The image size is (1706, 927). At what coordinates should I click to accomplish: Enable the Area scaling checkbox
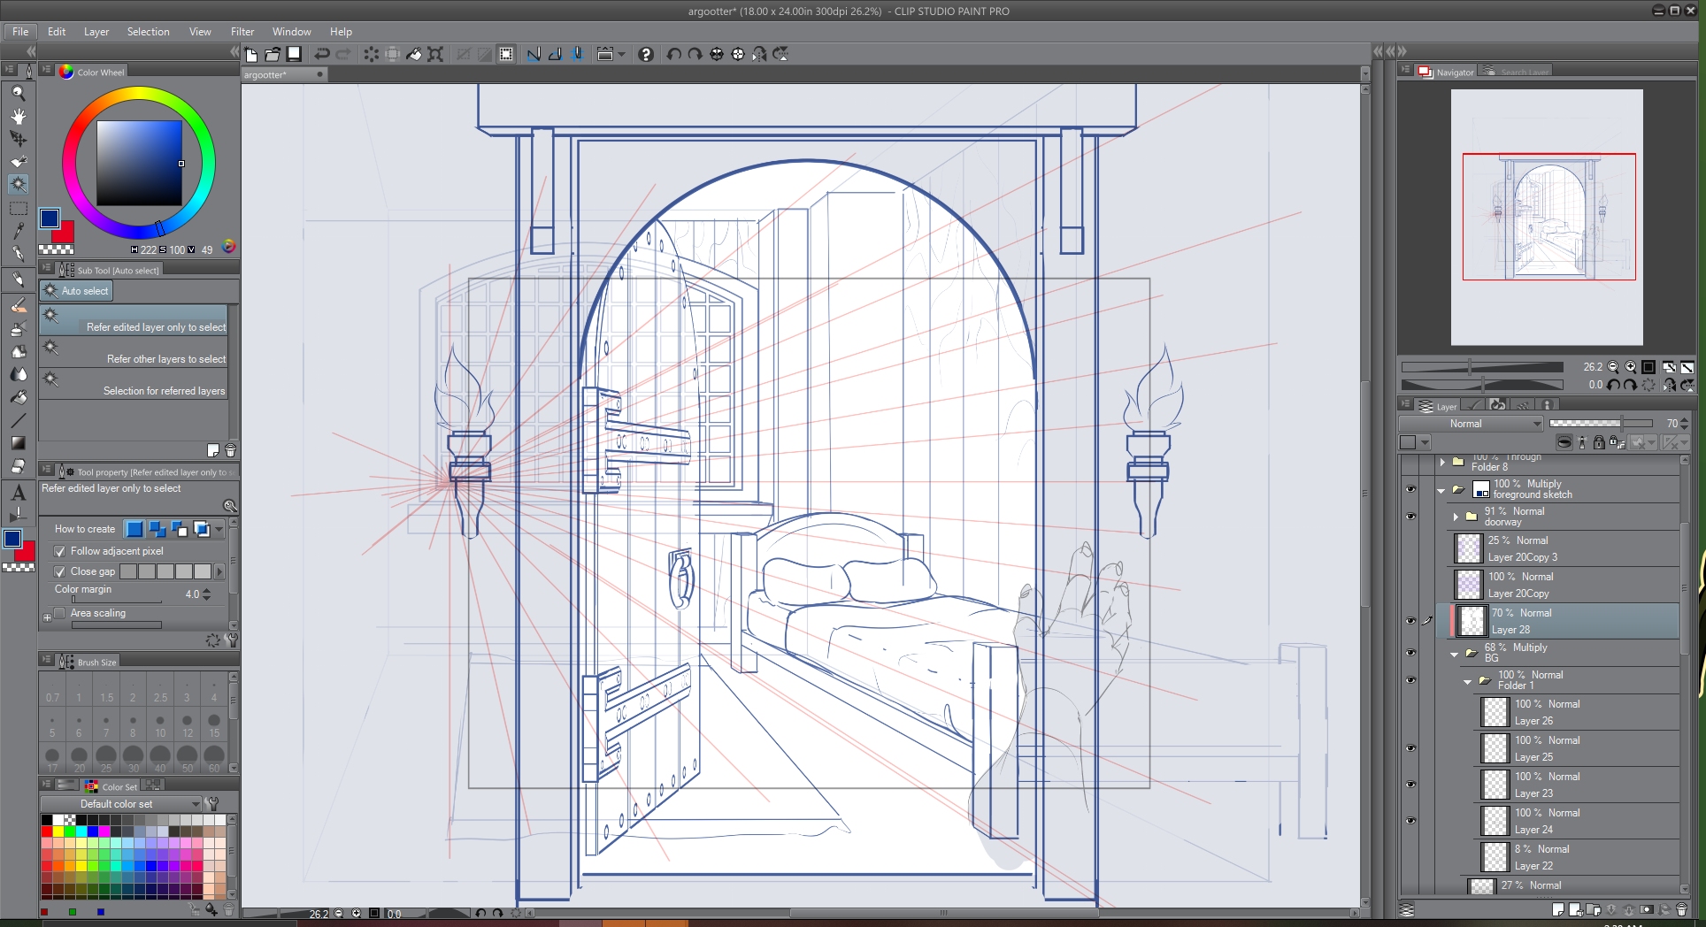[60, 613]
